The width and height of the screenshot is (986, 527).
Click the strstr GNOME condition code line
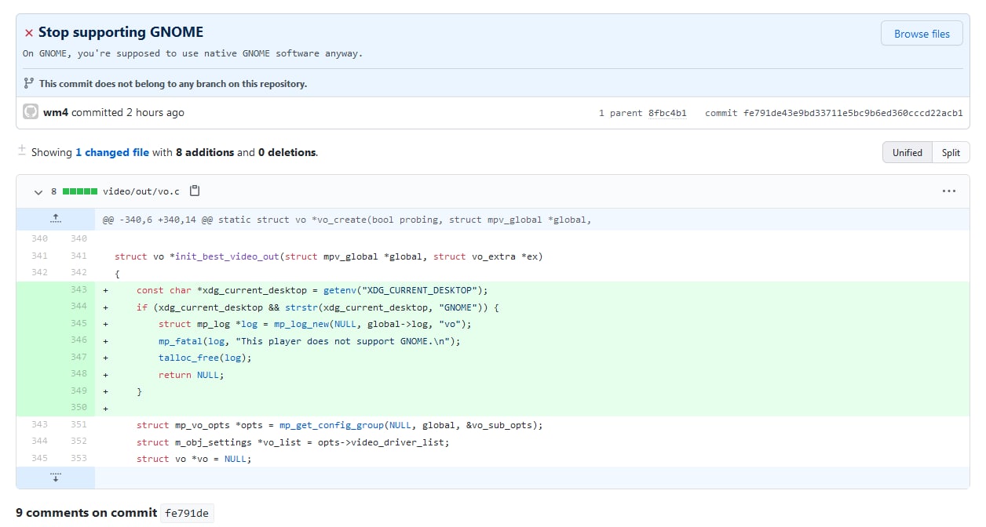tap(318, 307)
